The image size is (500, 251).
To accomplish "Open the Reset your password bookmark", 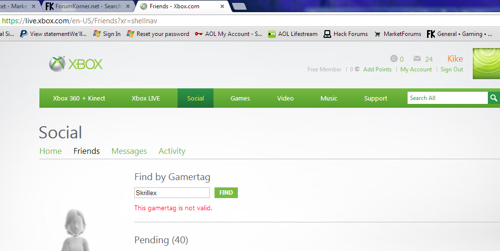I will tap(158, 33).
